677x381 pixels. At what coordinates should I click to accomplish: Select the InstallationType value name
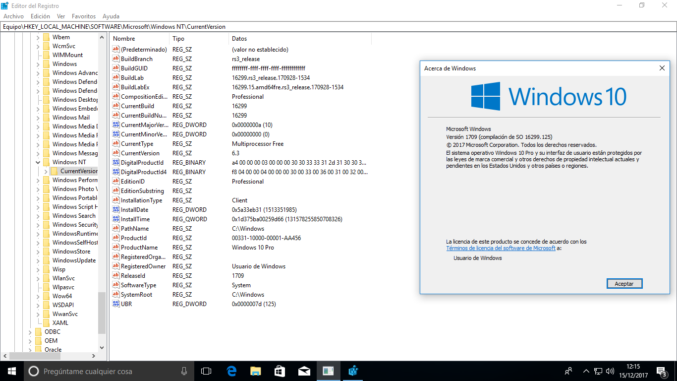(141, 200)
